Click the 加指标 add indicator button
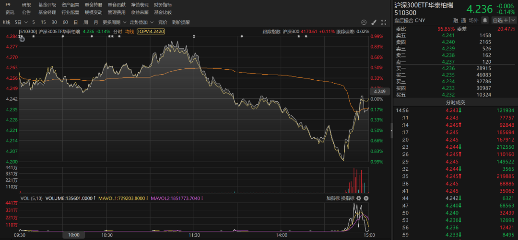This screenshot has height=240, width=518. coord(333,198)
